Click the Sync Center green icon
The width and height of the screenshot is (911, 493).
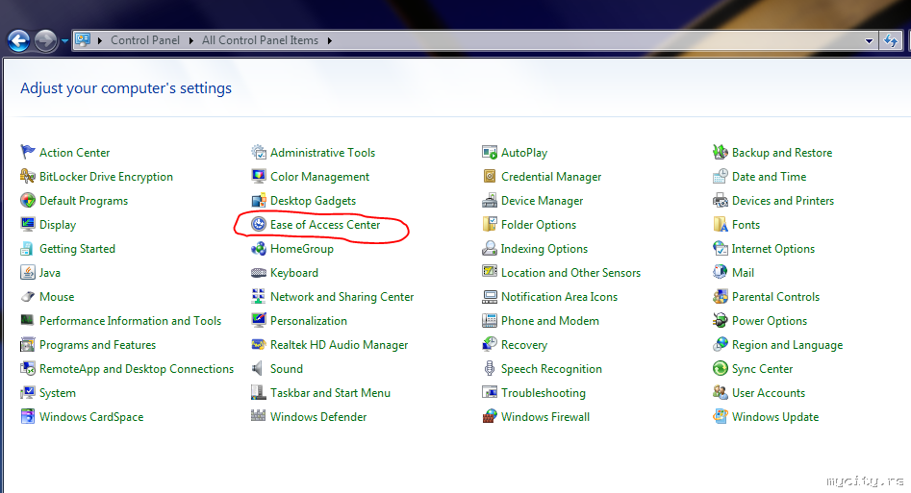point(721,368)
